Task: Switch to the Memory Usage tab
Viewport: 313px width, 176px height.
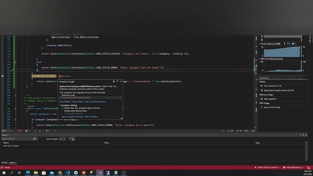Action: 284,78
